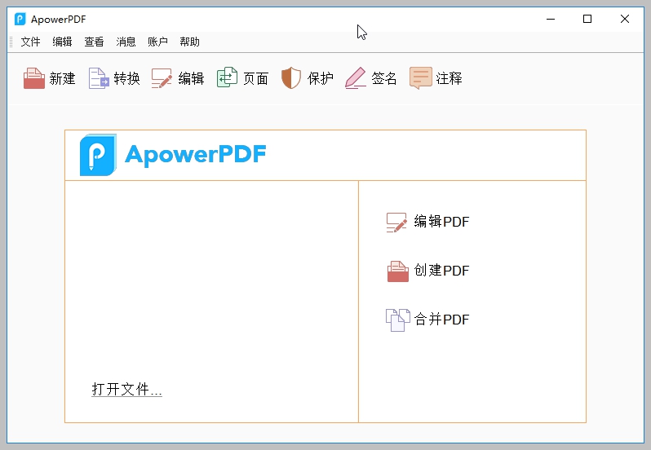The height and width of the screenshot is (450, 651).
Task: Open the 保护 (Protect) shield icon
Action: [291, 78]
